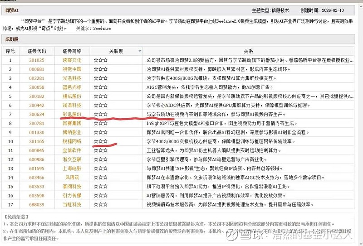Select stock name 上海电影
363x246 pixels.
(72, 169)
